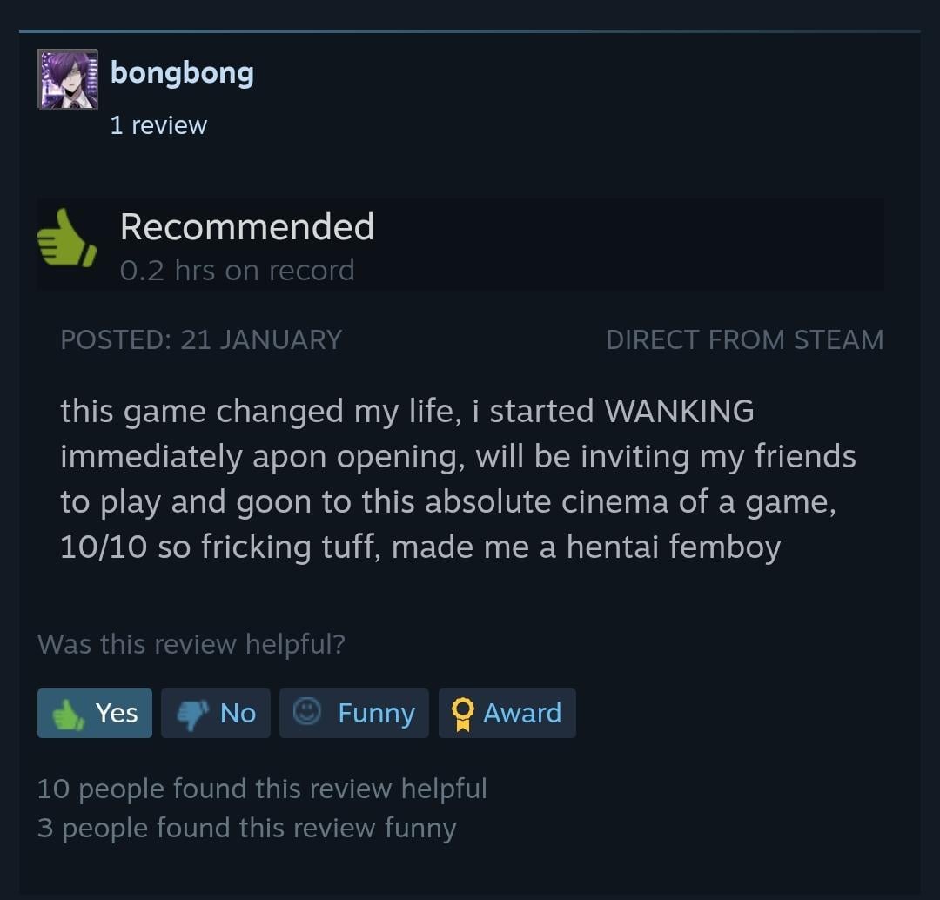
Task: Open the bongbong username profile link
Action: (182, 73)
